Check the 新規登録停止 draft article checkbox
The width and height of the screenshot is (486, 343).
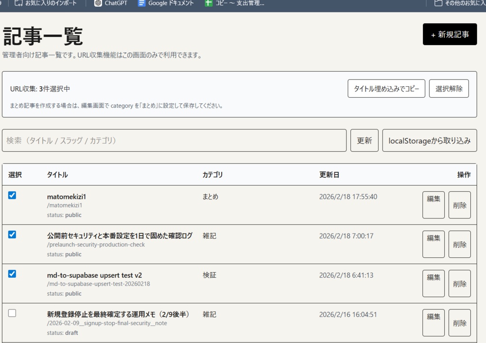12,313
